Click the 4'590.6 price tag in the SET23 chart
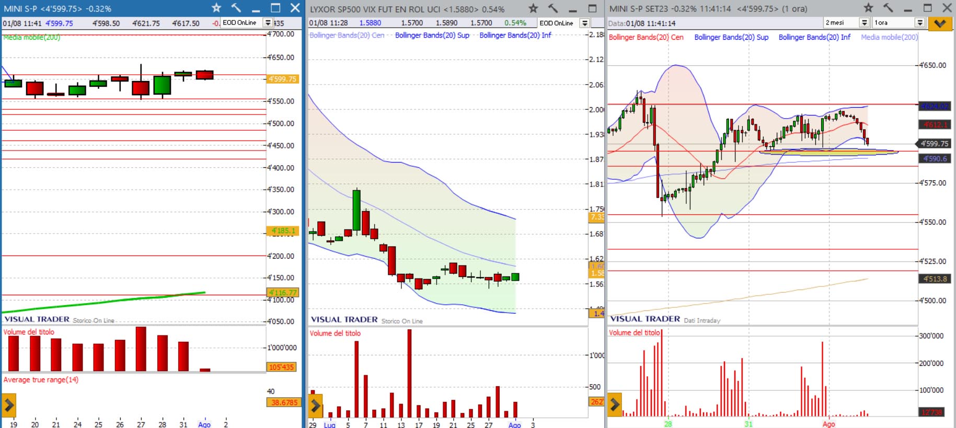The width and height of the screenshot is (956, 428). tap(935, 158)
